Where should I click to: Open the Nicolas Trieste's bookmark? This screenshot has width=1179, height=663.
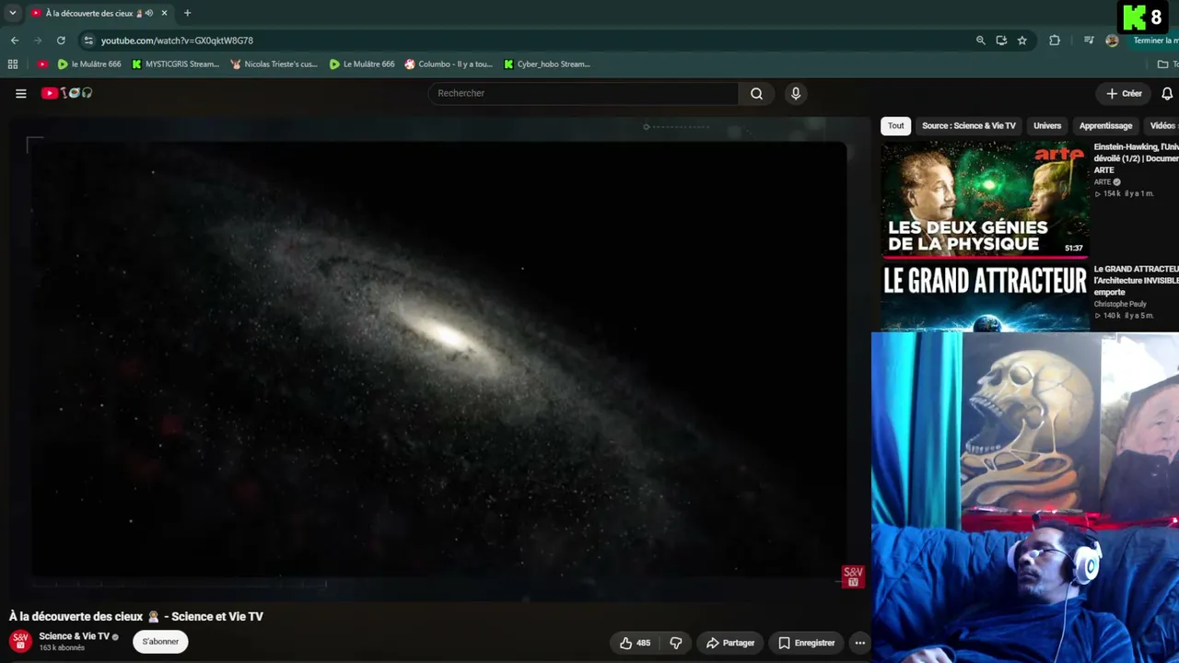(x=274, y=64)
